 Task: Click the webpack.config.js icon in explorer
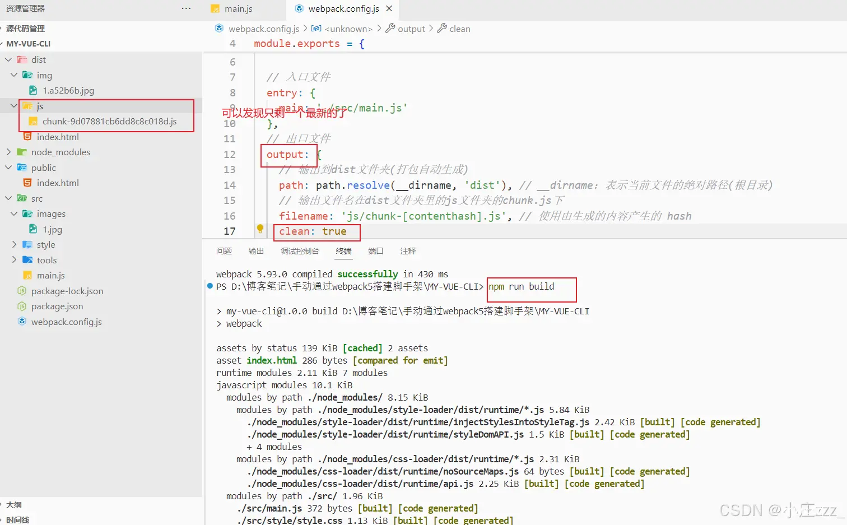pos(22,322)
